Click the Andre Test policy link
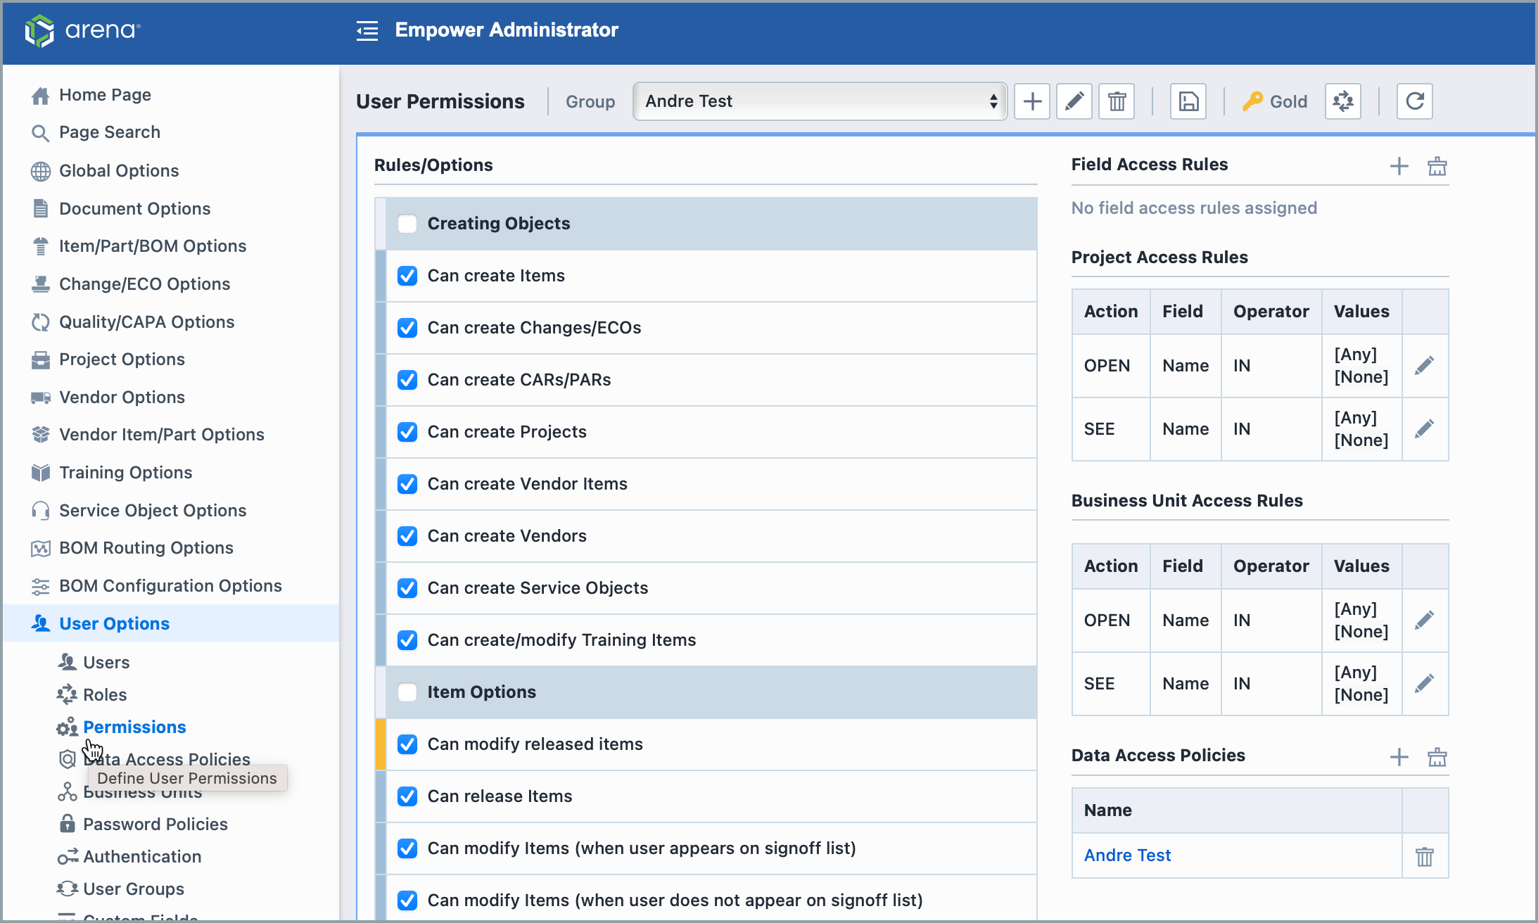 [x=1126, y=855]
